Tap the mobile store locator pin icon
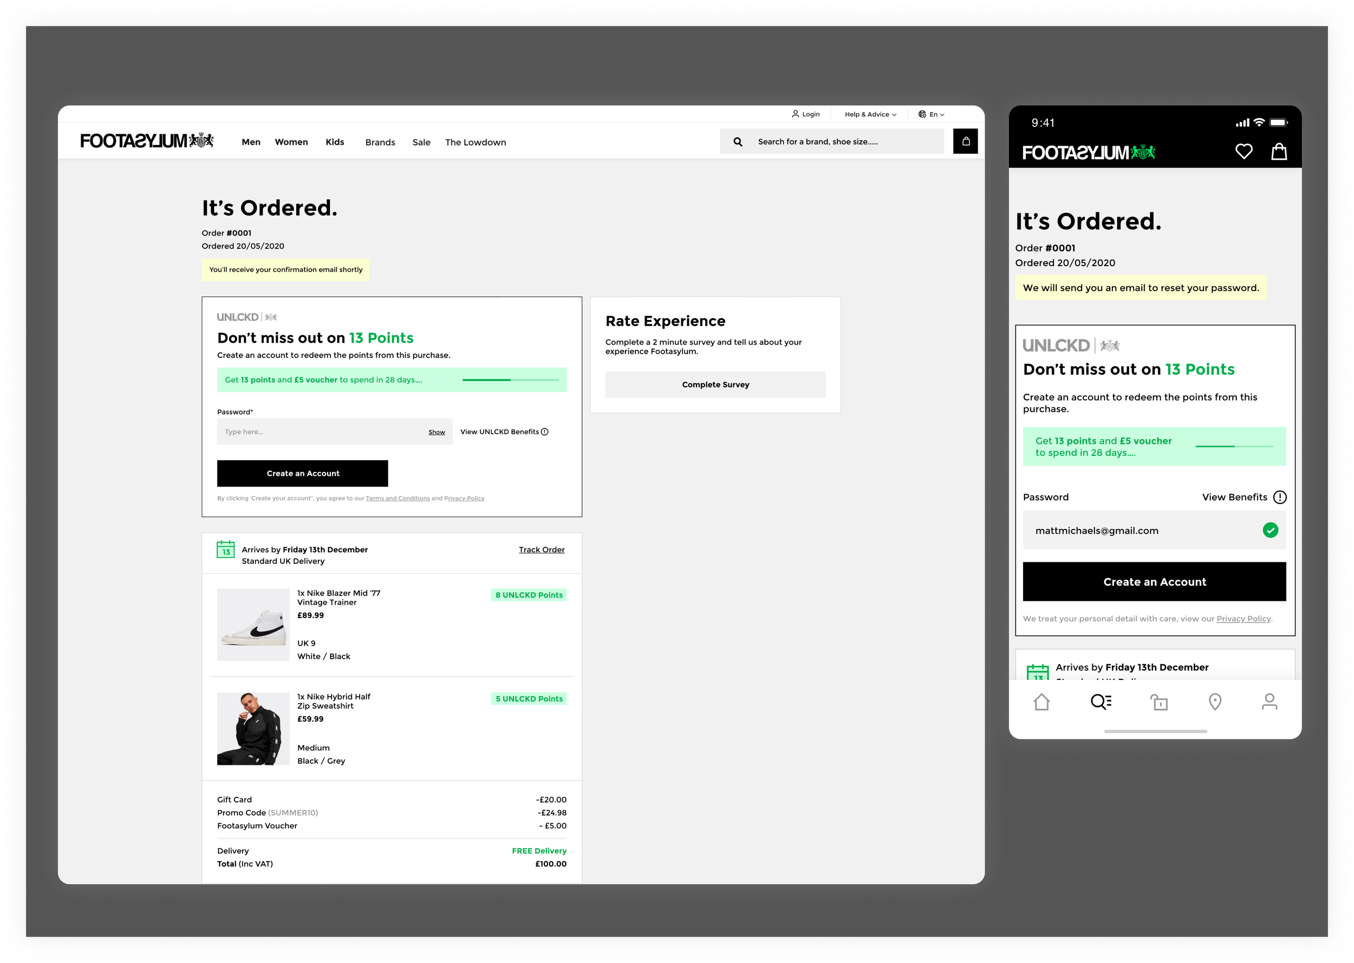 point(1215,702)
